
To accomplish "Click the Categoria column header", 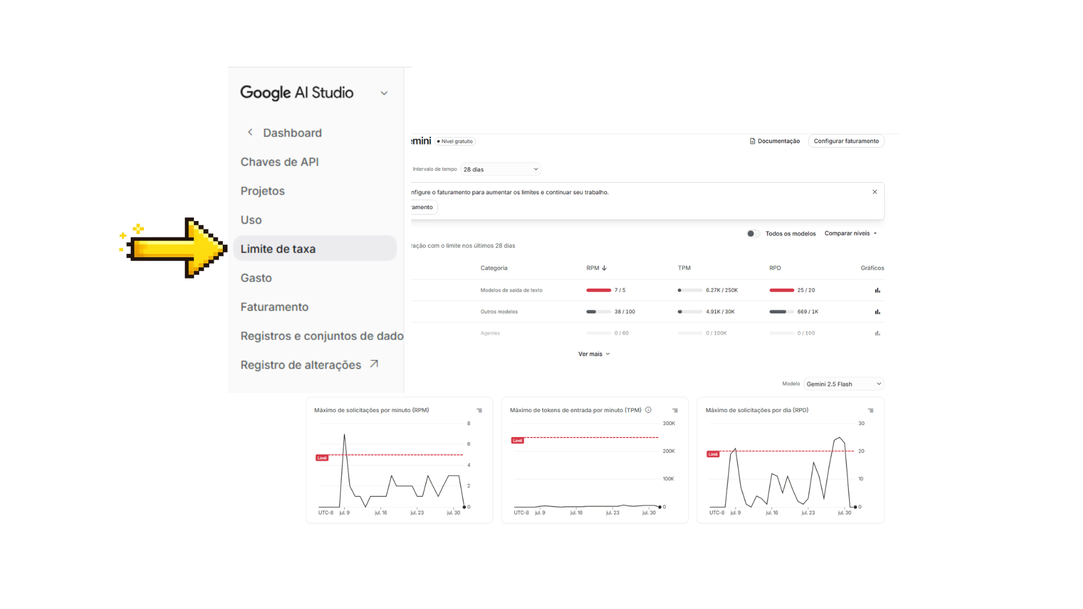I will click(494, 268).
